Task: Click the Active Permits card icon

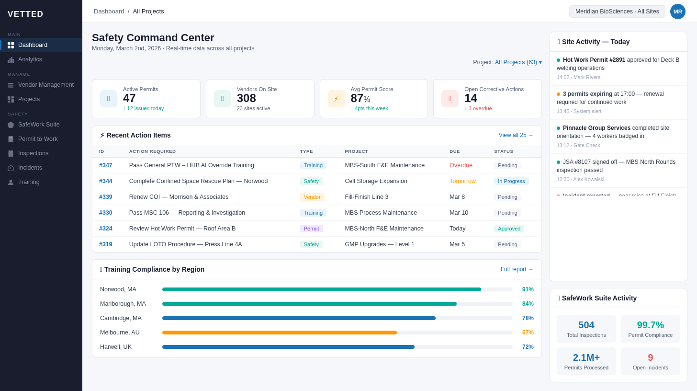Action: 109,98
